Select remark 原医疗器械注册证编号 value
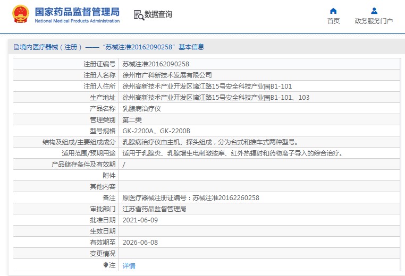405x276 pixels. 191,197
